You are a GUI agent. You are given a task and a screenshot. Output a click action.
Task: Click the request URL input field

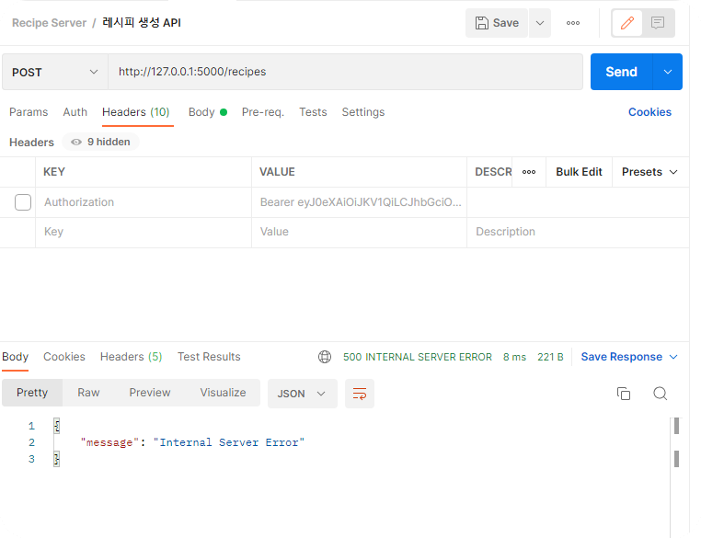pos(345,72)
